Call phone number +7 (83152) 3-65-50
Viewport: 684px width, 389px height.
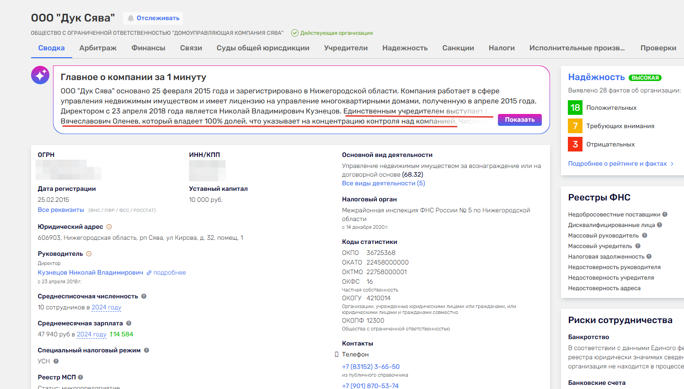(371, 367)
